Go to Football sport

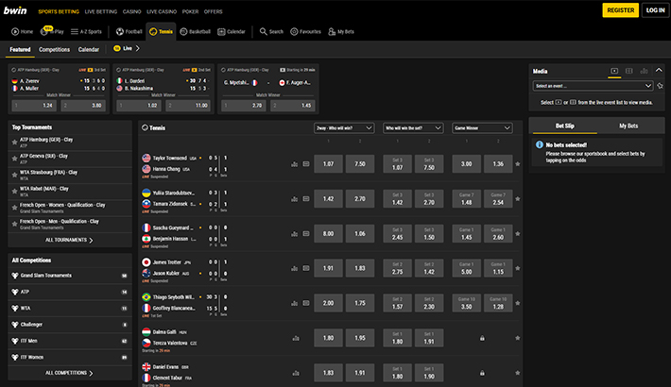129,32
